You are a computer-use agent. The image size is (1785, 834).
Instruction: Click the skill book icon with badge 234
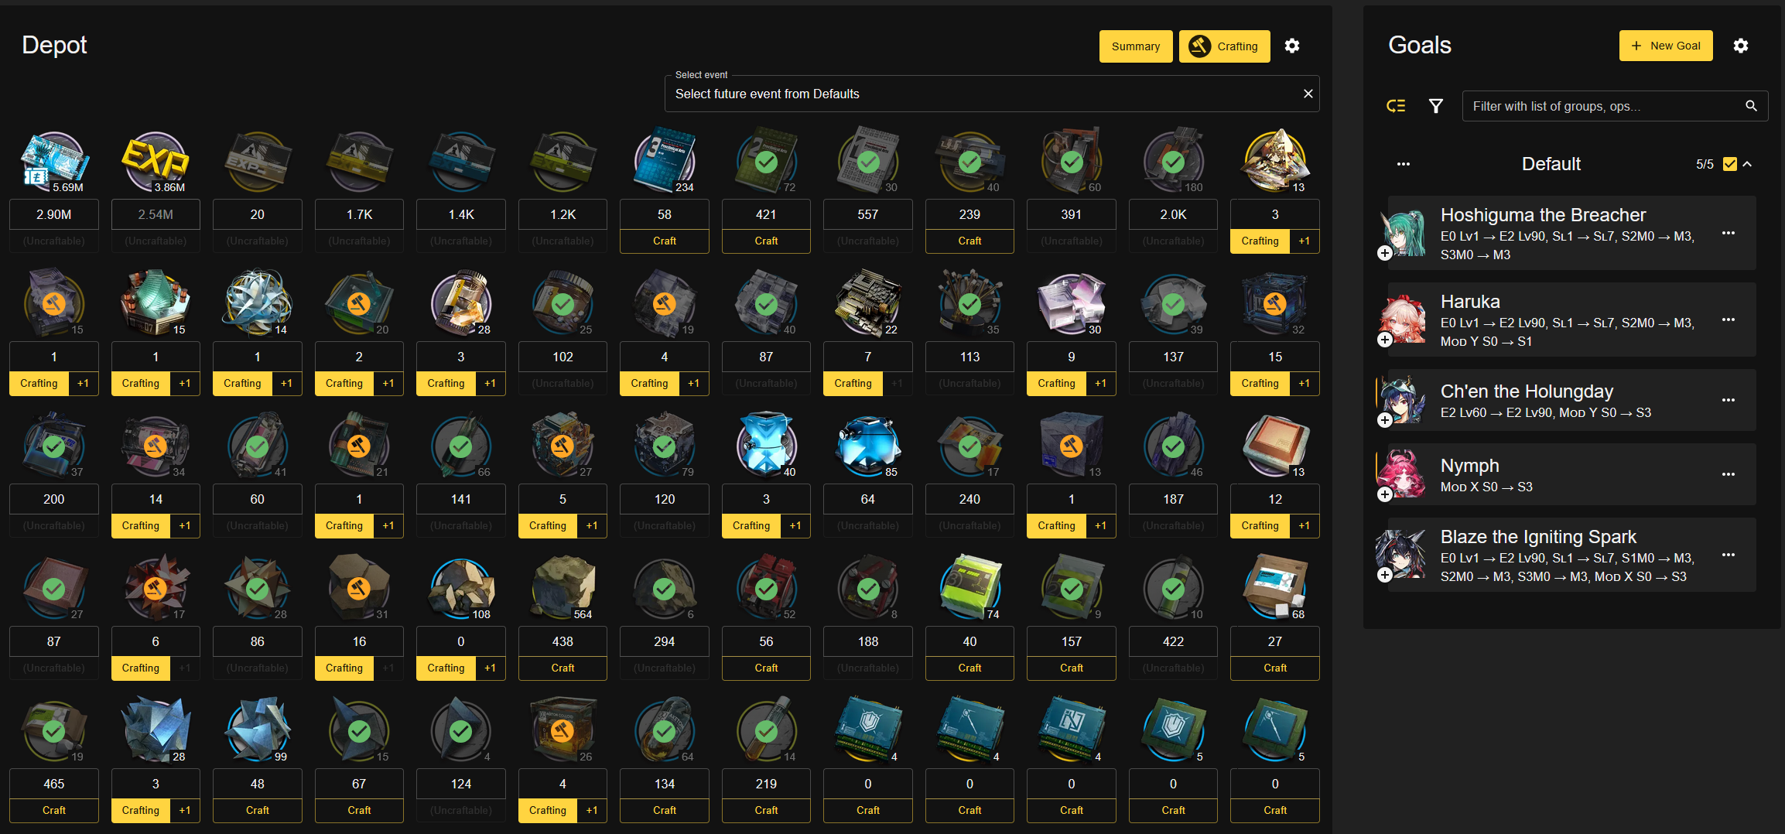(x=665, y=162)
